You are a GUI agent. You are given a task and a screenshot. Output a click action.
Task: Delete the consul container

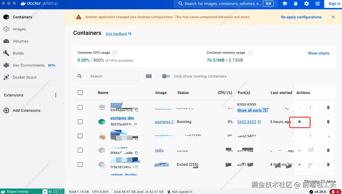[x=328, y=107]
